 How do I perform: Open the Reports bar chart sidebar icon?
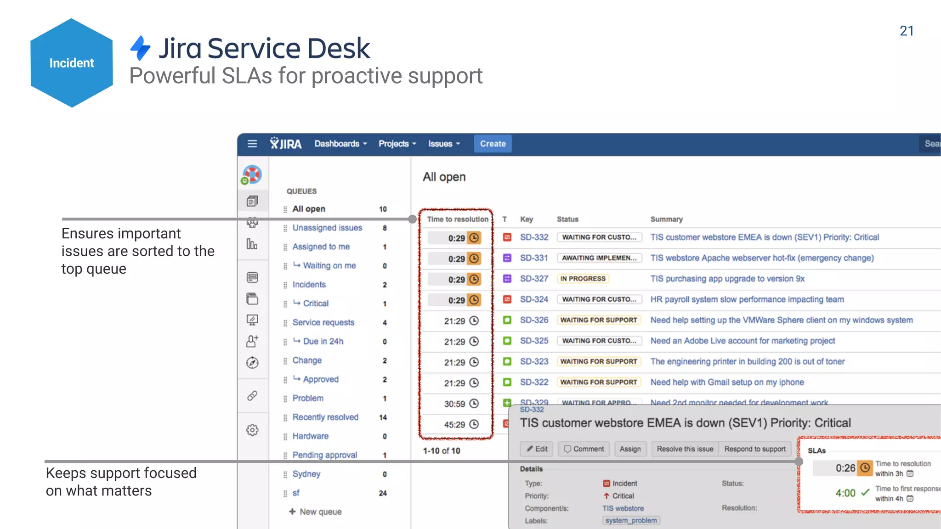252,243
